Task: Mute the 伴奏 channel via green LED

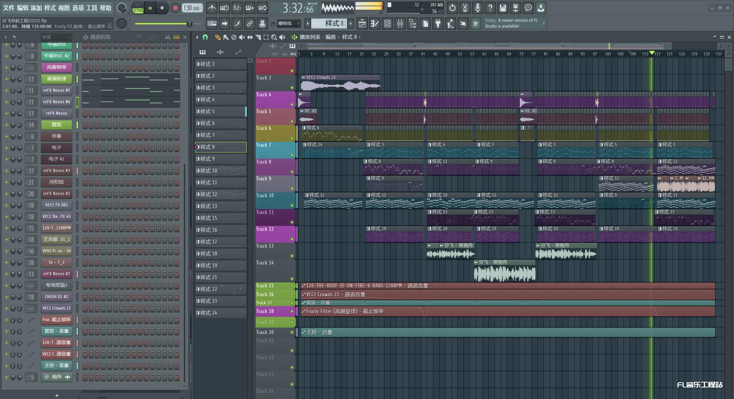Action: pos(6,136)
